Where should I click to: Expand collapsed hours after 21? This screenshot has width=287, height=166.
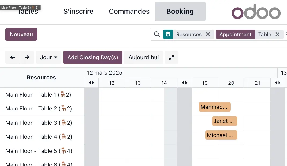pyautogui.click(x=278, y=83)
